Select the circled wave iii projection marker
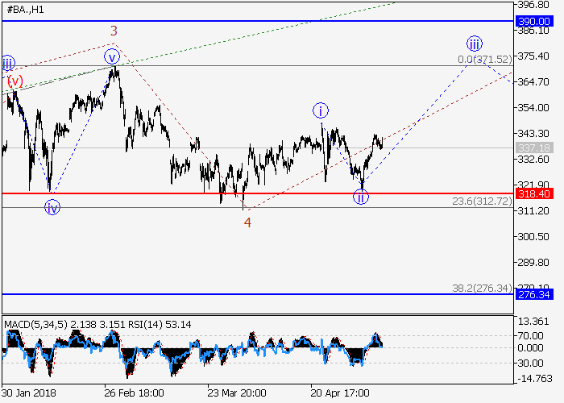564x403 pixels. point(474,43)
